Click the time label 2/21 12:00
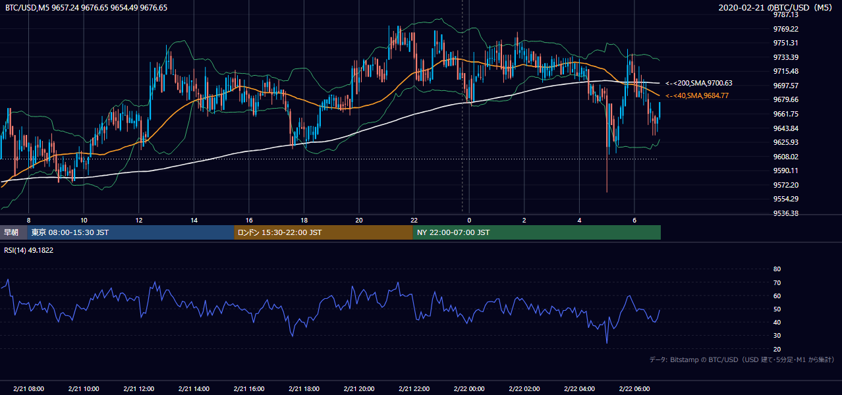Image resolution: width=842 pixels, height=395 pixels. [138, 389]
